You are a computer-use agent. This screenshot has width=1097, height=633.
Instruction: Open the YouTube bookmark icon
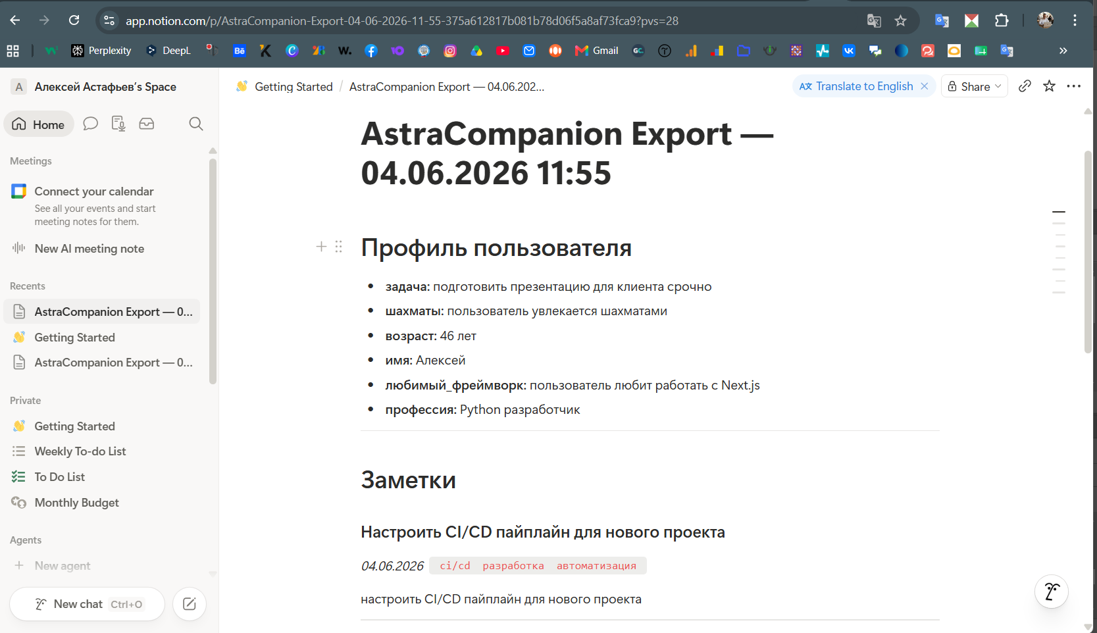tap(503, 51)
